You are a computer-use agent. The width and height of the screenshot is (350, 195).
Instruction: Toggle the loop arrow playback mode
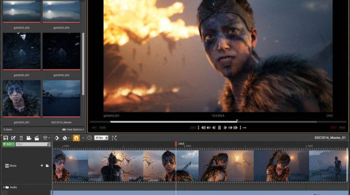245,128
